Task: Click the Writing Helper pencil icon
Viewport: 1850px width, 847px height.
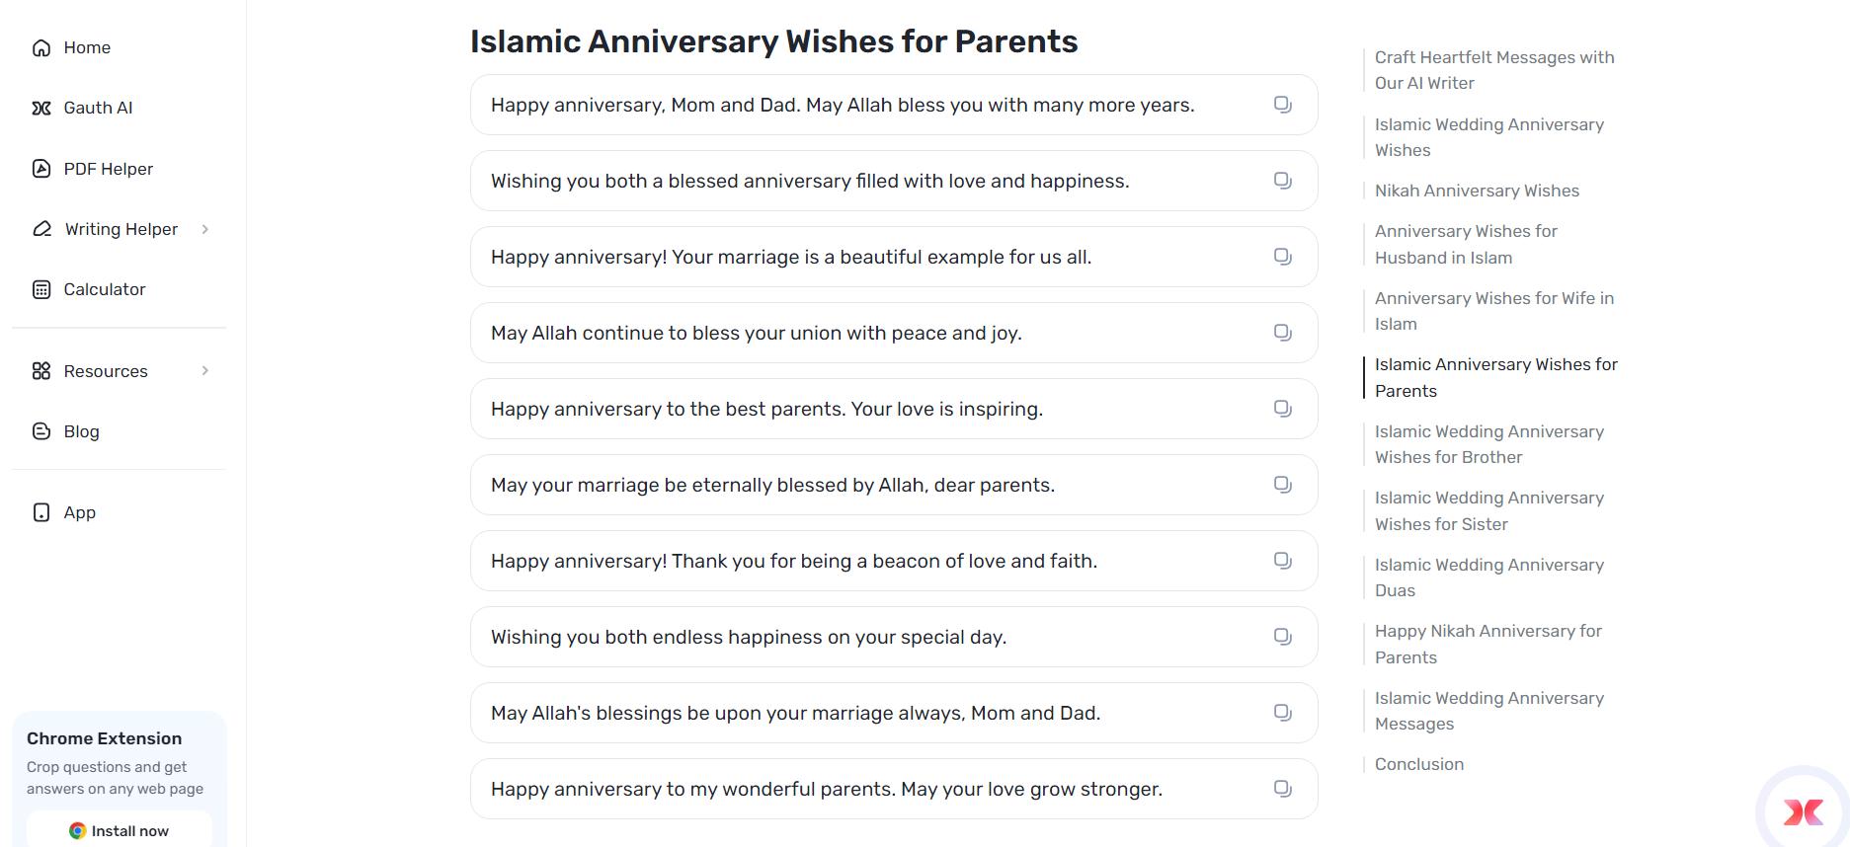Action: 40,228
